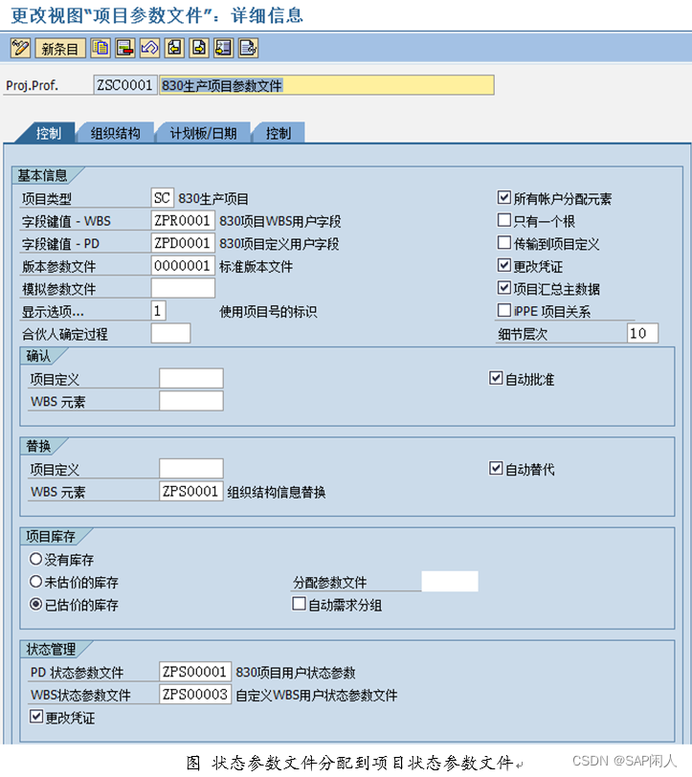Click the text 标准版本文件
This screenshot has width=692, height=777.
256,267
